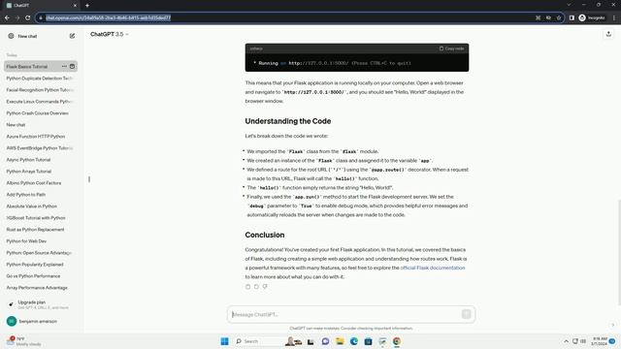Show hidden system tray icons

click(x=566, y=341)
